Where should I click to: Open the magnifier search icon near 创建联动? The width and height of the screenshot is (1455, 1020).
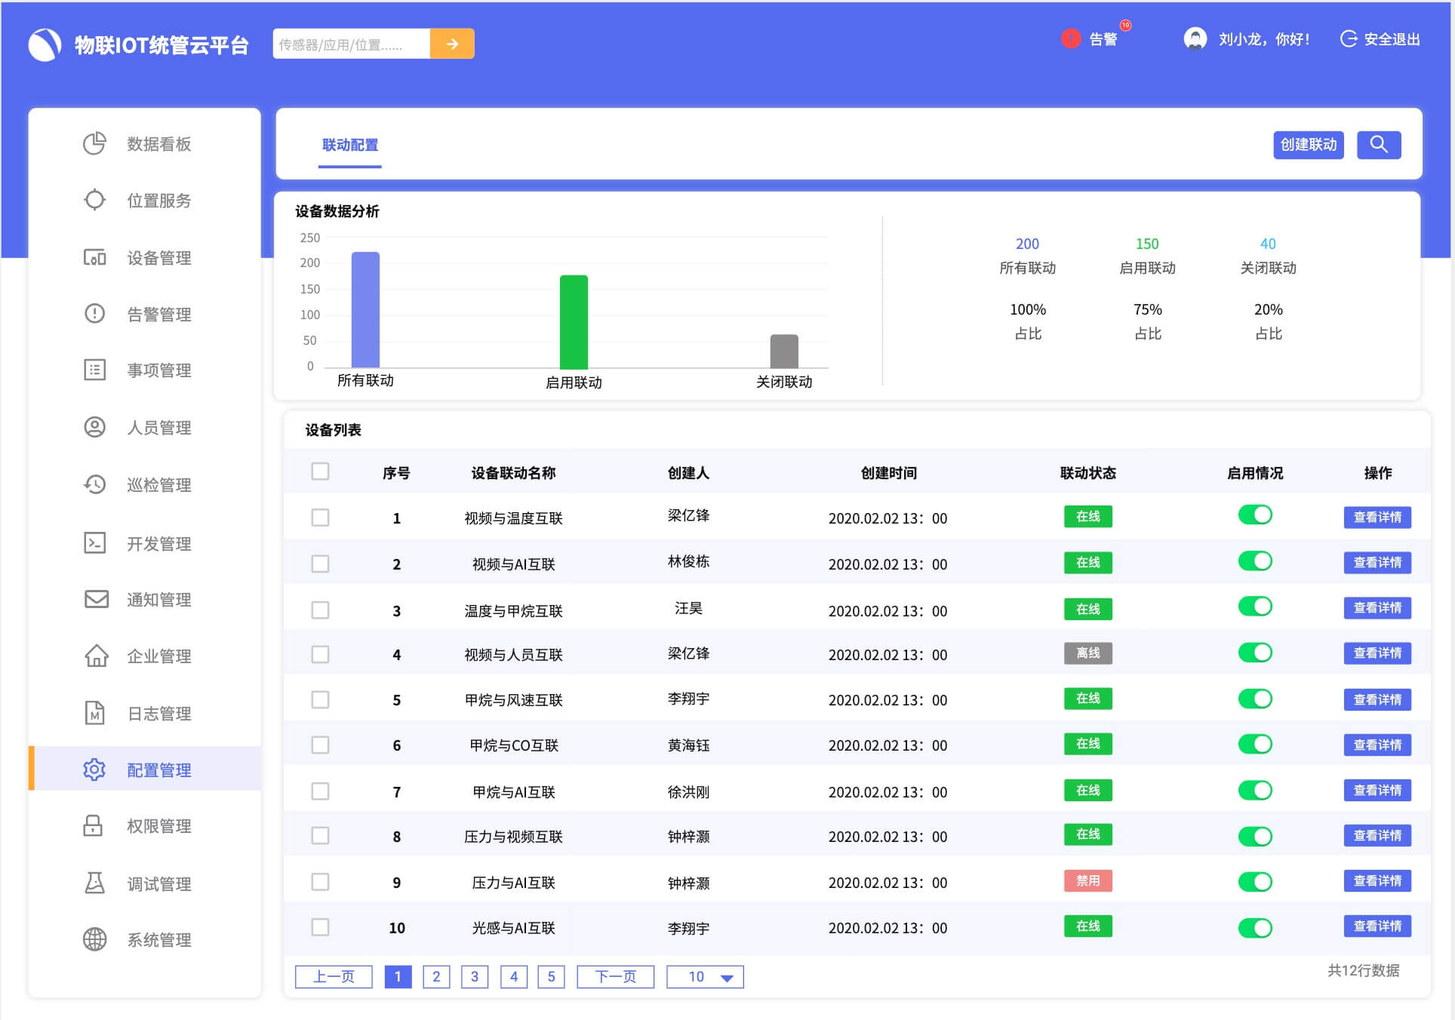pyautogui.click(x=1379, y=145)
